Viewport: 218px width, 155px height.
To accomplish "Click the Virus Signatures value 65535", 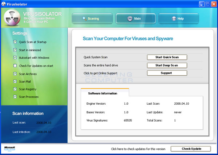I will click(128, 121).
